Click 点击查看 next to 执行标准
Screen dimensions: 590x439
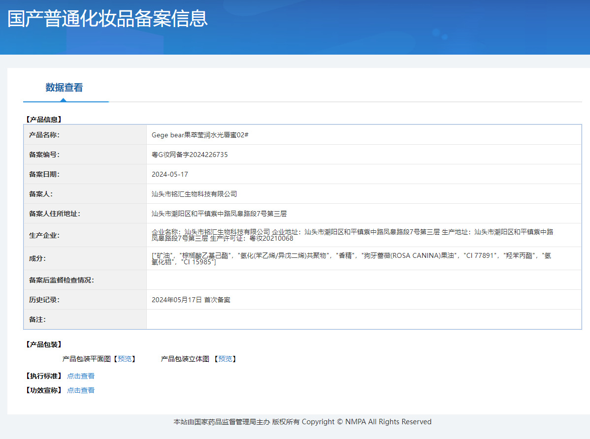[x=81, y=376]
